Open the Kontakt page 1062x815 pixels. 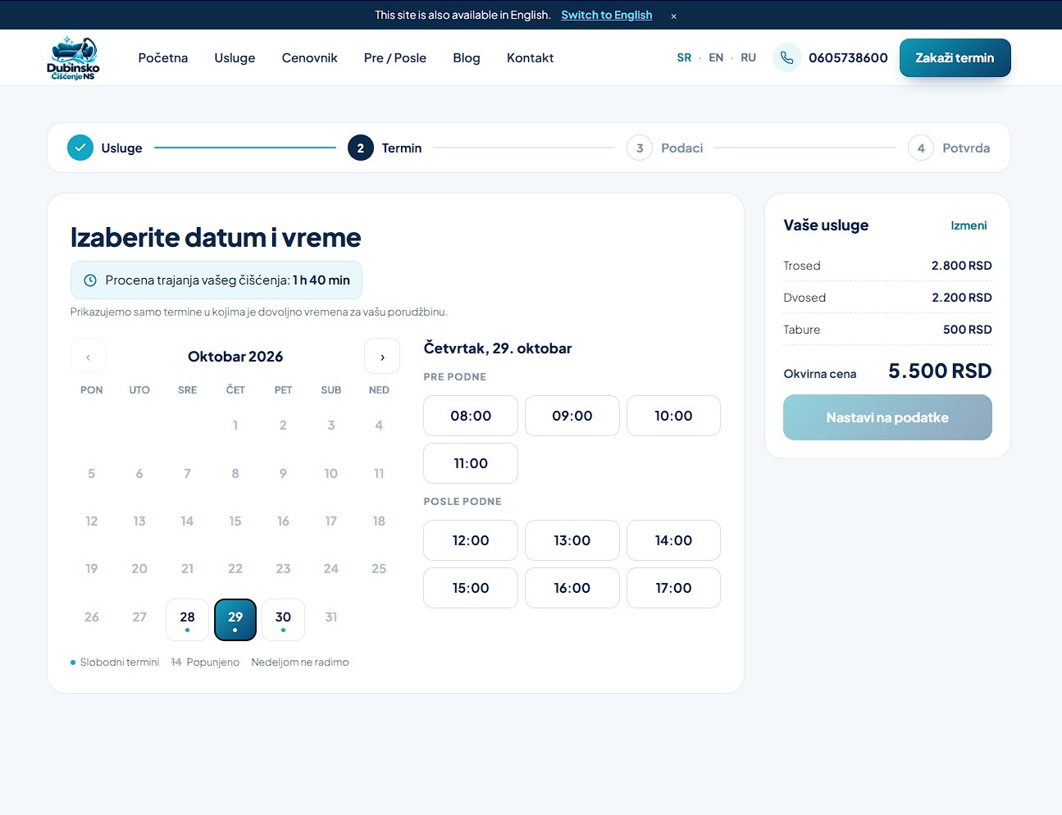coord(531,57)
